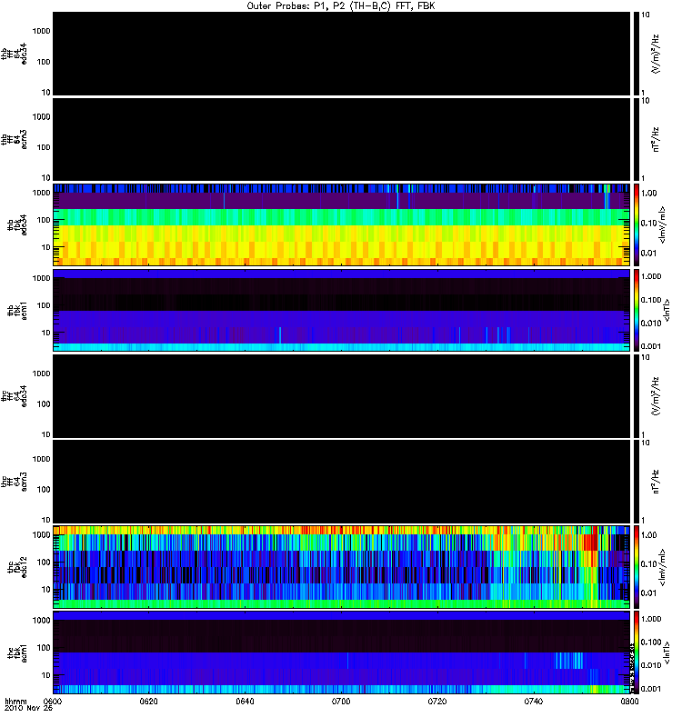Select the 0720 time axis label
682x727 pixels.
pos(437,701)
